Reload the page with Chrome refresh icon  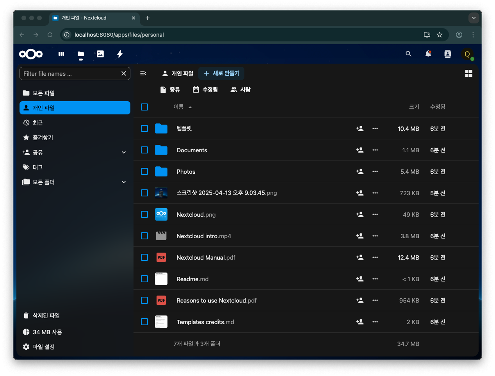pyautogui.click(x=50, y=35)
